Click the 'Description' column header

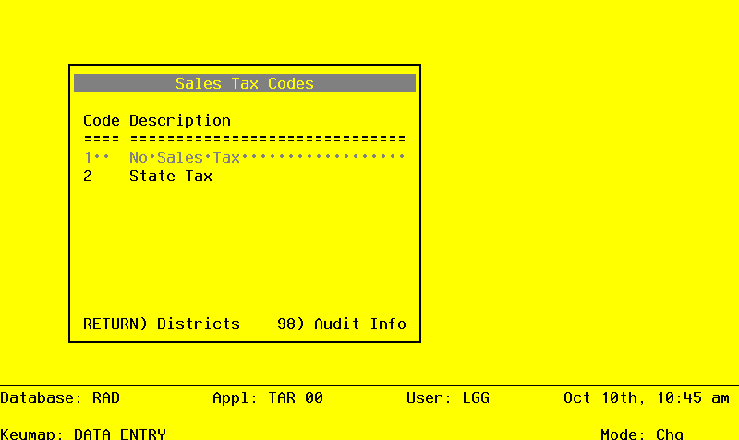point(180,121)
